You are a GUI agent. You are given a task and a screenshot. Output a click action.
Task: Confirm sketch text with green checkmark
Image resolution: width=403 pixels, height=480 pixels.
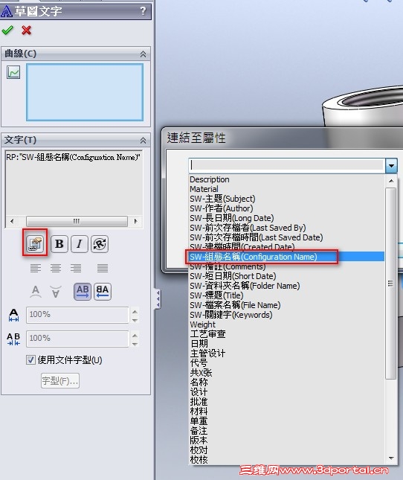point(7,30)
